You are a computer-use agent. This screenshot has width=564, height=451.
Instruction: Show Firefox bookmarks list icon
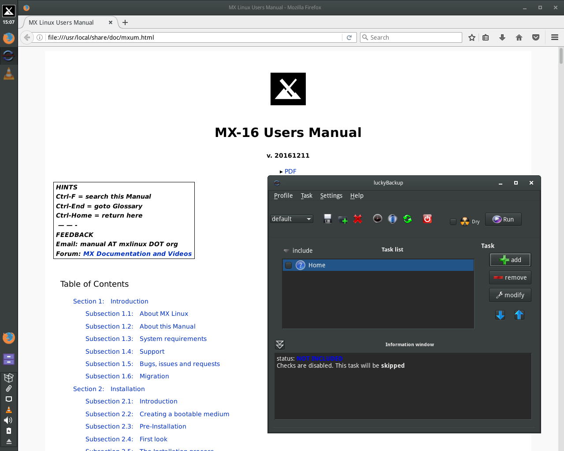pyautogui.click(x=486, y=37)
